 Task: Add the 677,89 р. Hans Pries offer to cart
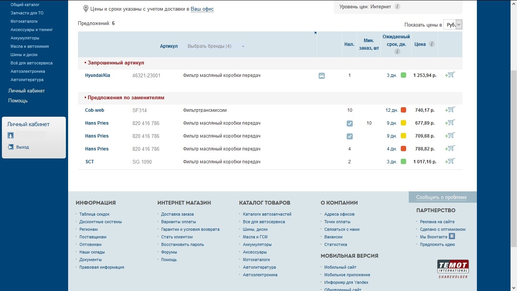coord(450,123)
